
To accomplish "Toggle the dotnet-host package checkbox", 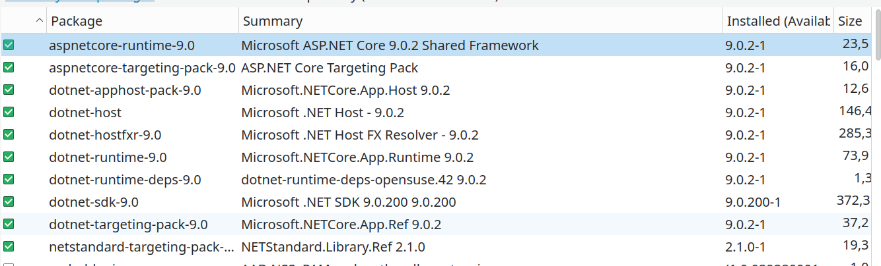I will click(x=9, y=113).
